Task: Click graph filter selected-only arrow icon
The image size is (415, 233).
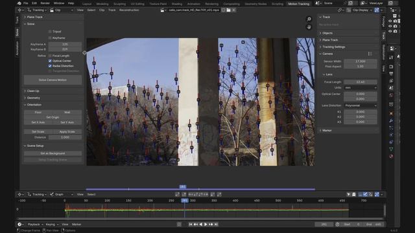Action: [349, 194]
